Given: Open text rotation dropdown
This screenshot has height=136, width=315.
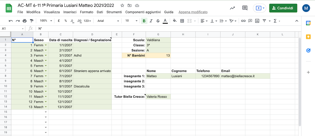Looking at the screenshot, I should point(233,21).
